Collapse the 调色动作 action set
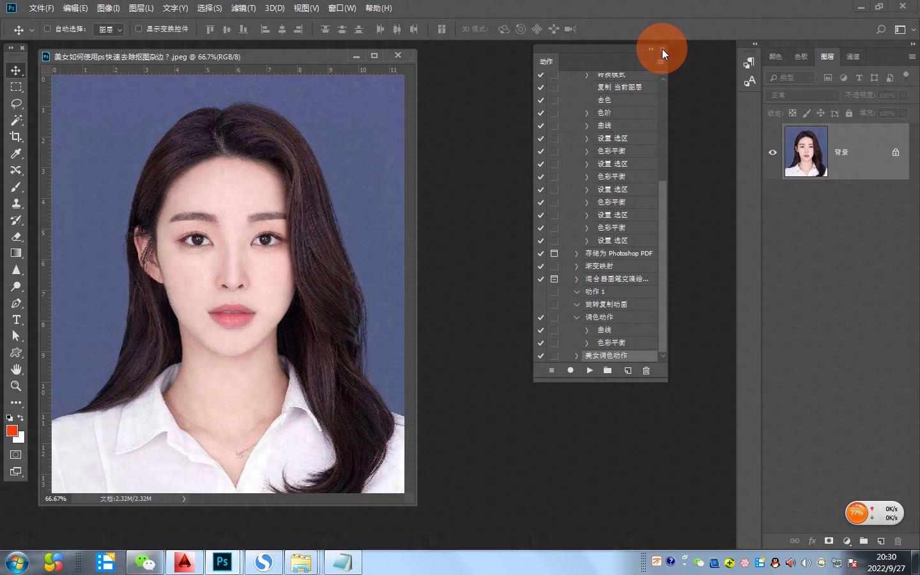The width and height of the screenshot is (920, 575). click(x=577, y=318)
